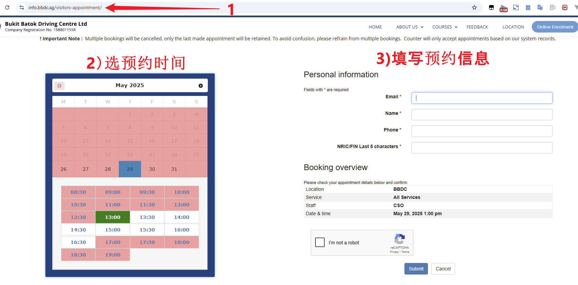578x285 pixels.
Task: Click the Online Enrolment button
Action: click(x=555, y=27)
